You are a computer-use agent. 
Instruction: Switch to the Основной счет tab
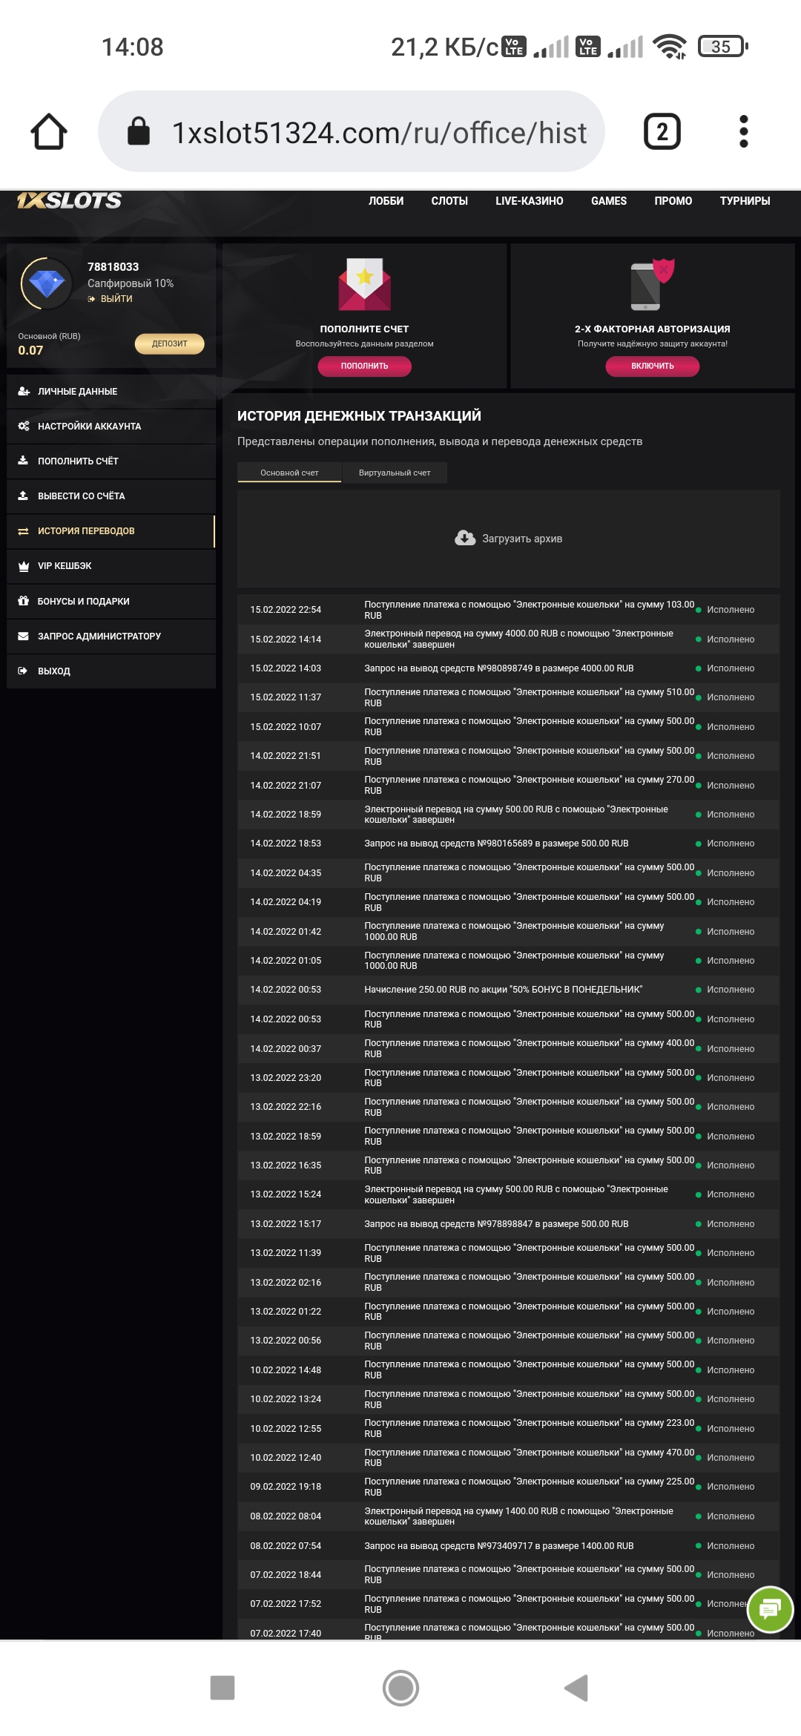point(289,473)
